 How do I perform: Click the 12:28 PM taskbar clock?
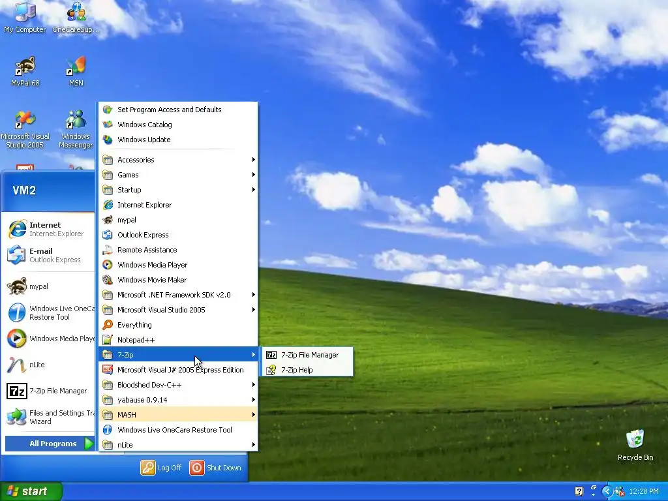(644, 491)
